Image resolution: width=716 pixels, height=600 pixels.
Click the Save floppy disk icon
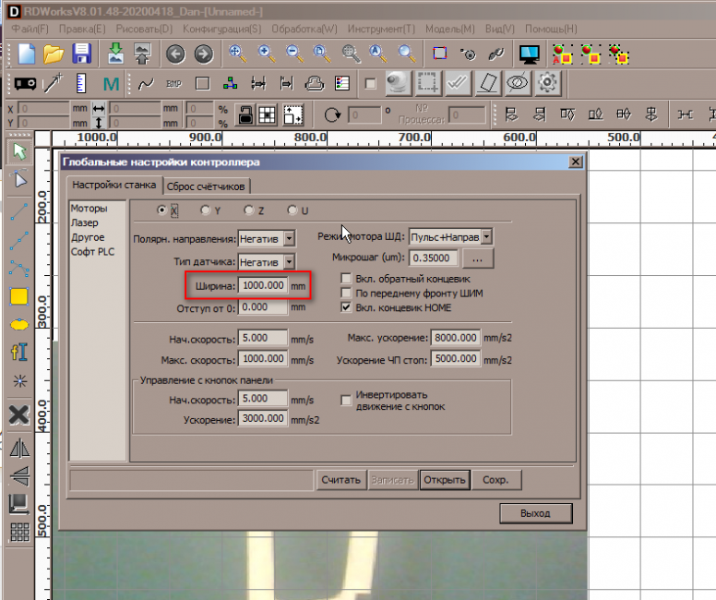coord(82,54)
